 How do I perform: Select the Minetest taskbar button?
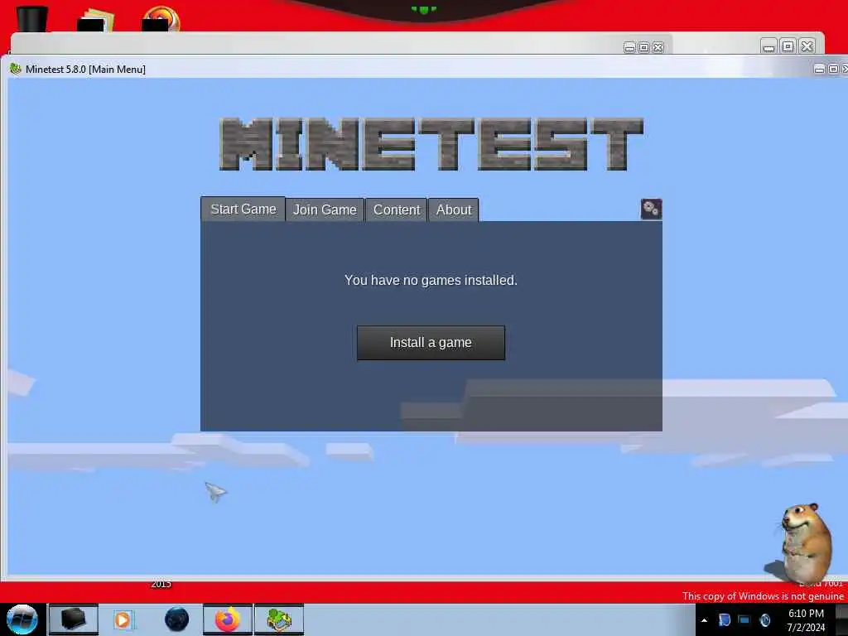tap(279, 619)
